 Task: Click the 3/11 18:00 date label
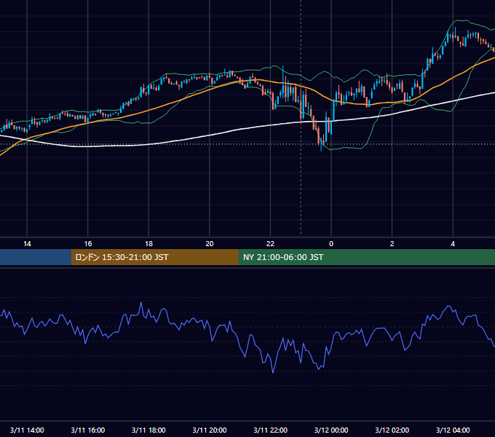[x=148, y=430]
